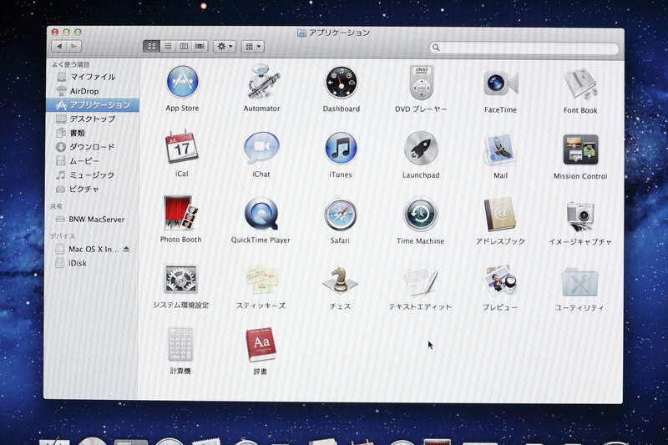Expand the arrange-by dropdown in toolbar
668x445 pixels.
(252, 47)
